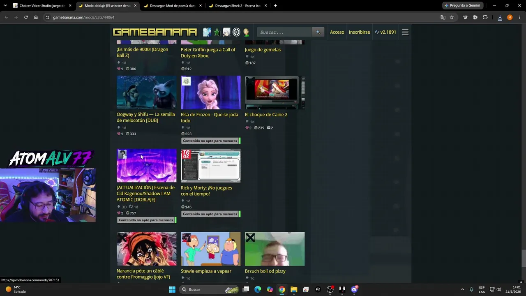
Task: Click the address bar URL gamebanana.com/mods/cats/44064
Action: (83, 17)
